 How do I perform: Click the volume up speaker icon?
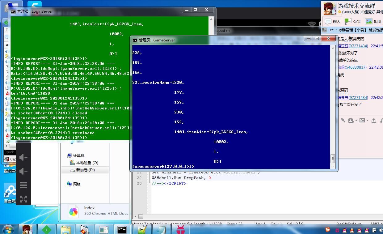(23, 157)
